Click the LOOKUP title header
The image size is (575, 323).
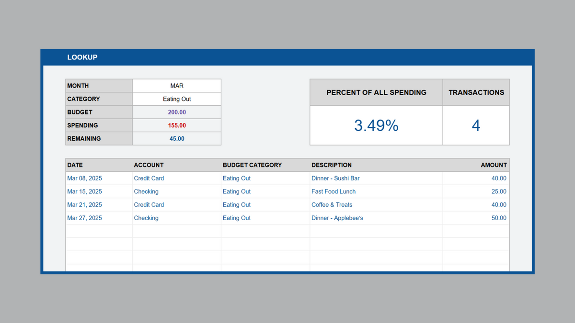[82, 57]
